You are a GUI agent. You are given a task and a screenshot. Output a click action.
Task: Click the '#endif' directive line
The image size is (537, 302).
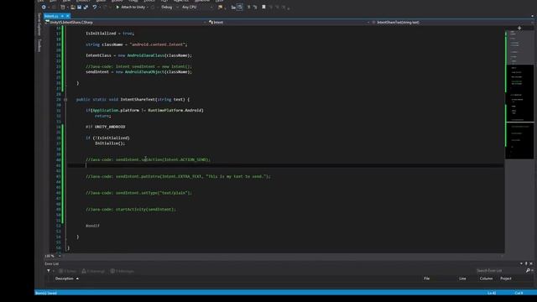tap(92, 226)
